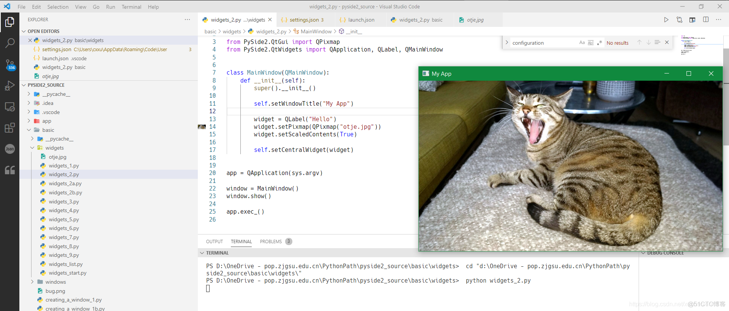Open the Search view in activity bar
Image resolution: width=729 pixels, height=311 pixels.
tap(9, 43)
